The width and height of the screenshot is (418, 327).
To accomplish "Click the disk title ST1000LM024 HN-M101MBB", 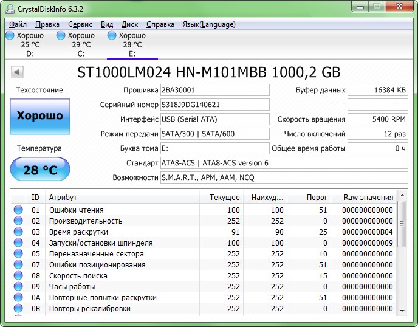I will coord(172,72).
